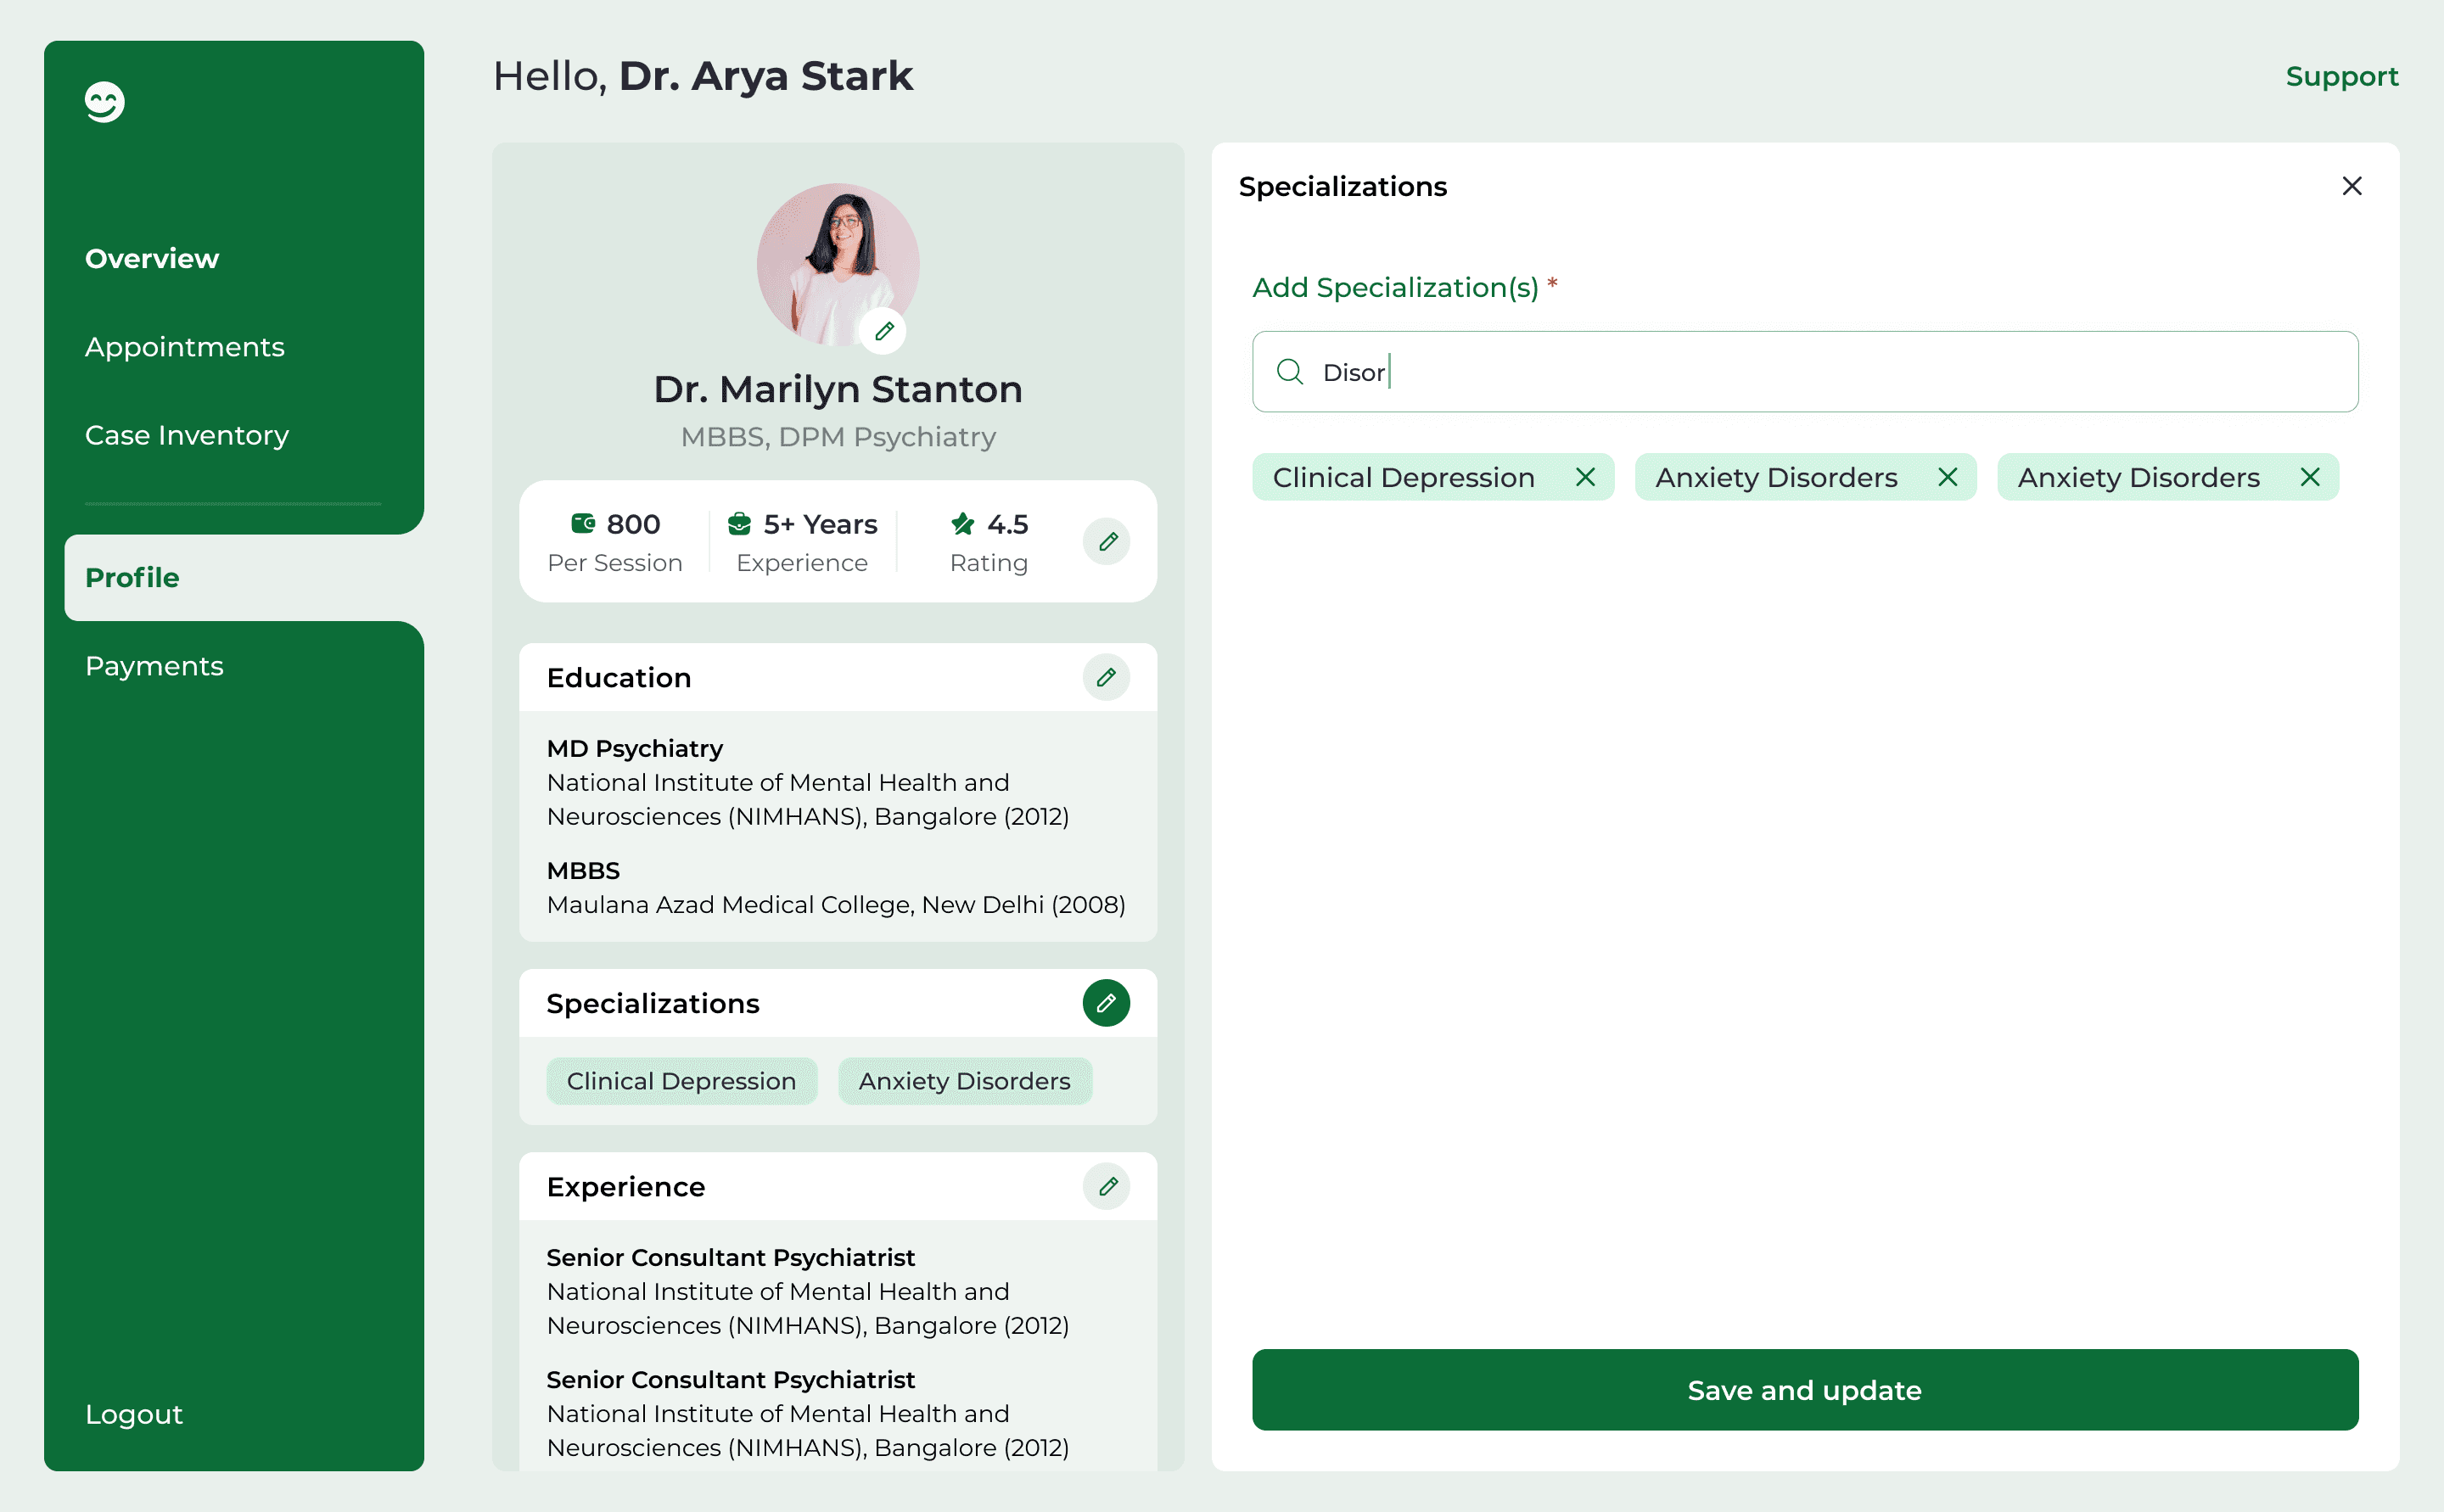Screen dimensions: 2444x1512
Task: Remove the last Anxiety Disorders chip
Action: tap(2309, 478)
